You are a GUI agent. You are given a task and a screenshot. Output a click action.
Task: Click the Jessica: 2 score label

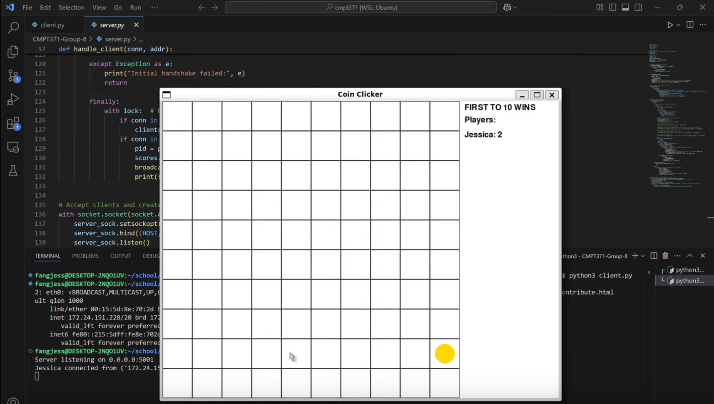[483, 135]
